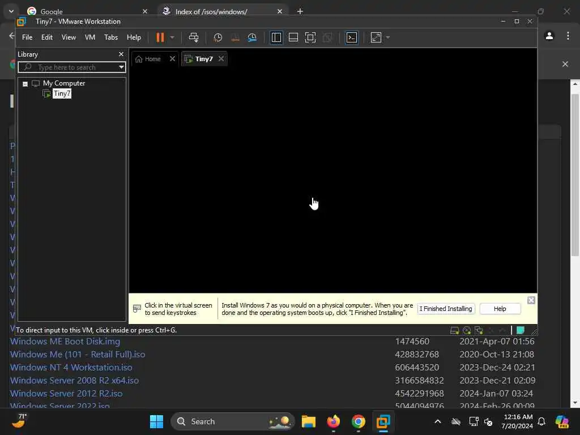Click the message log status icon
Viewport: 580px width, 435px height.
521,330
